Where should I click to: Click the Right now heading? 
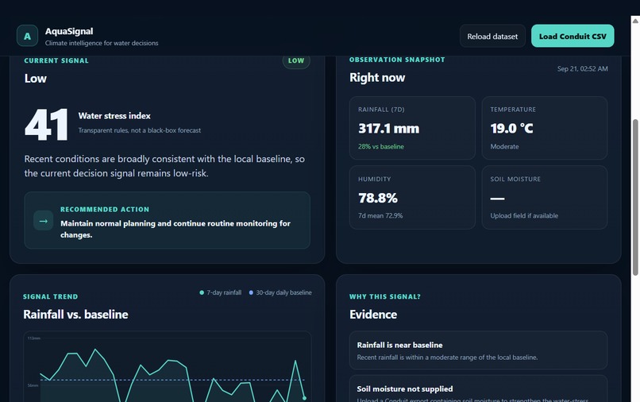coord(377,78)
